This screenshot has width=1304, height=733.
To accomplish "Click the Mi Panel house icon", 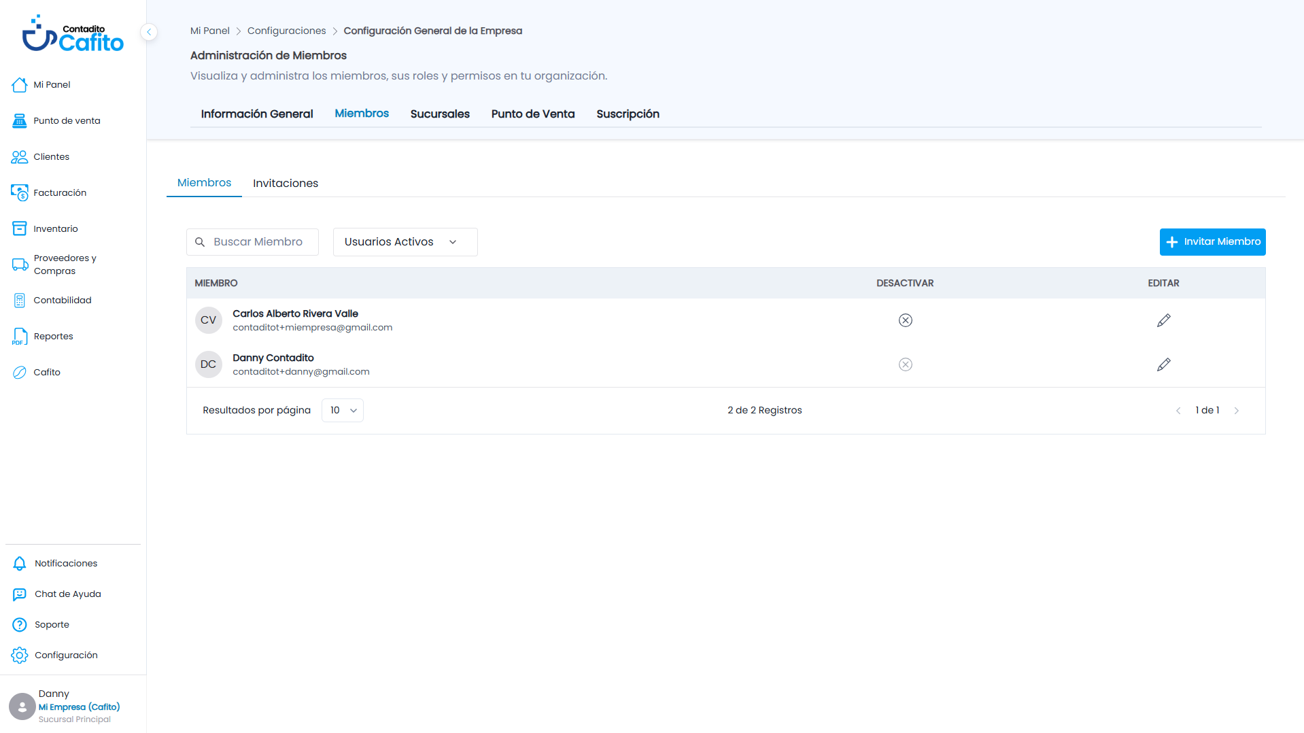I will [20, 85].
